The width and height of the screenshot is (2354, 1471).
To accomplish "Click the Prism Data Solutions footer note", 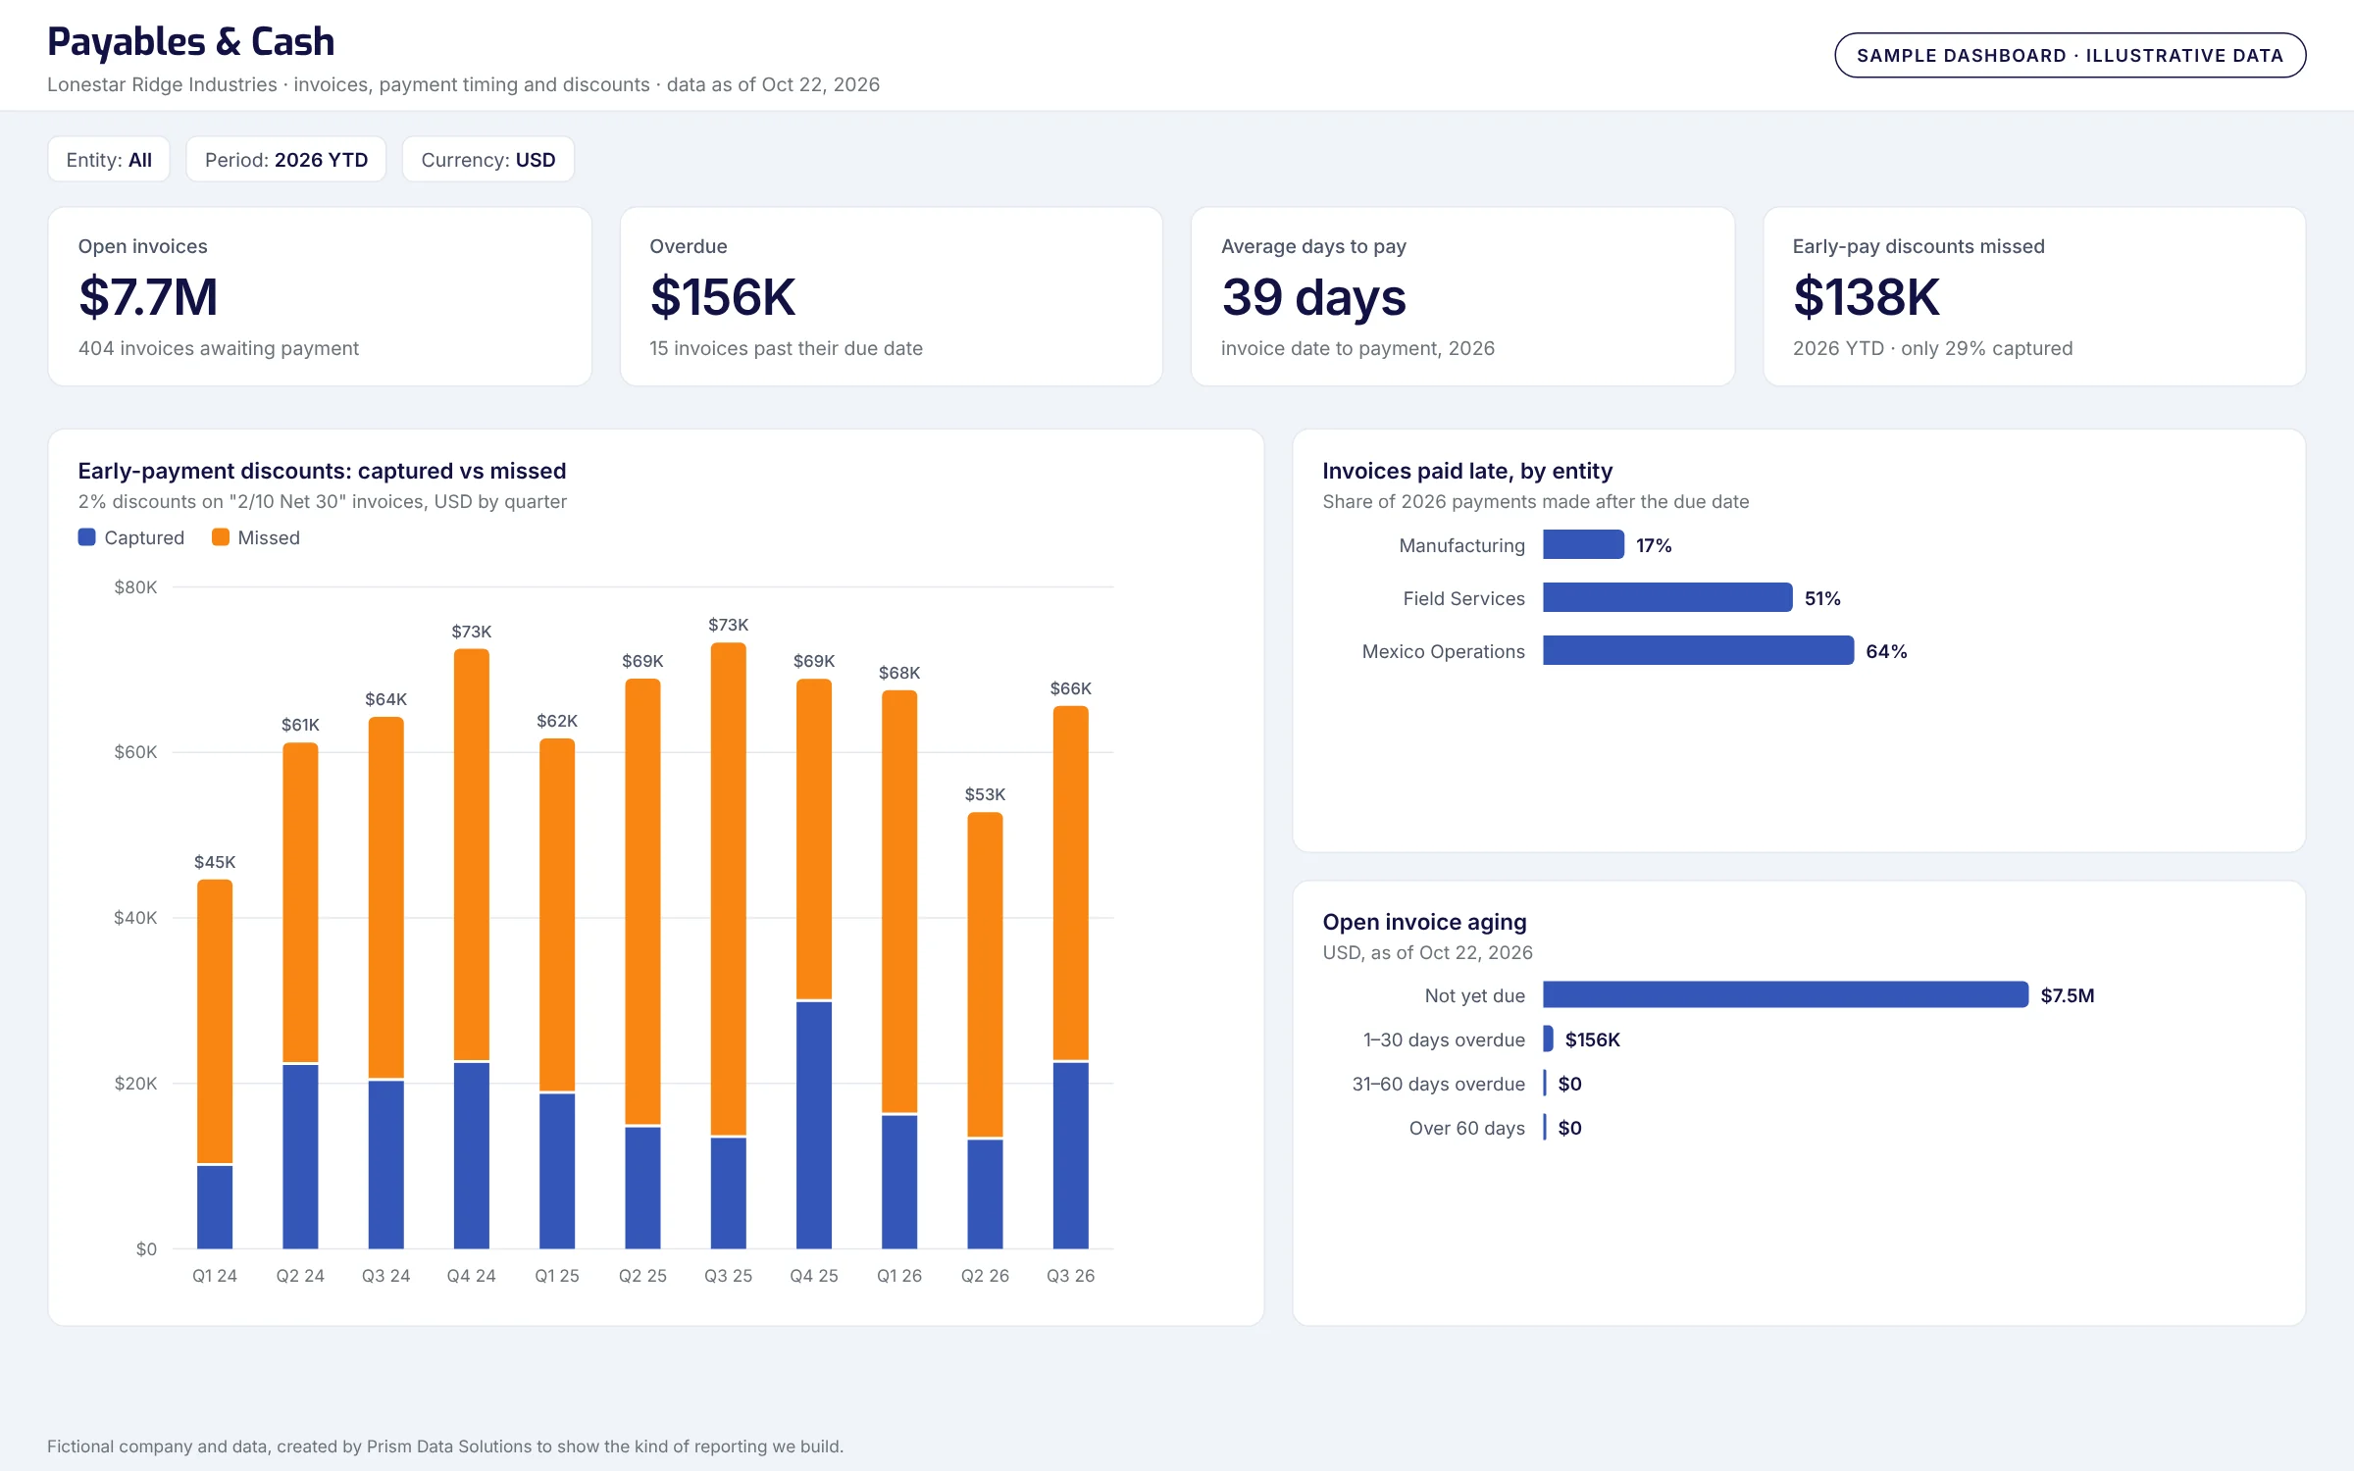I will point(445,1446).
